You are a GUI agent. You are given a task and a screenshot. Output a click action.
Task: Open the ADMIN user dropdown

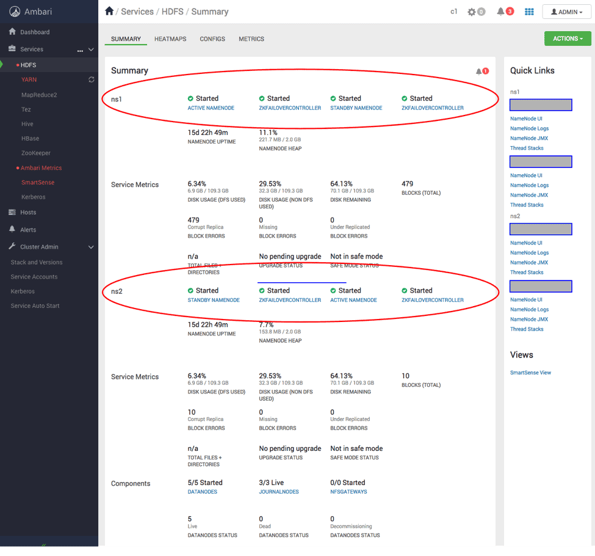pos(566,12)
